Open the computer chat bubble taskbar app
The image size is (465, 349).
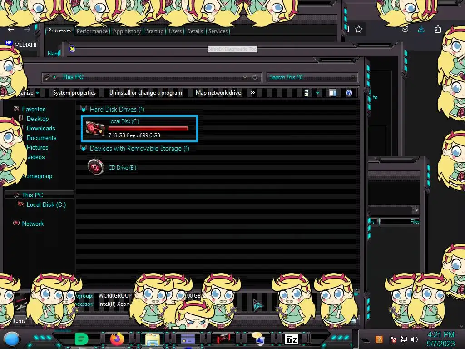258,339
